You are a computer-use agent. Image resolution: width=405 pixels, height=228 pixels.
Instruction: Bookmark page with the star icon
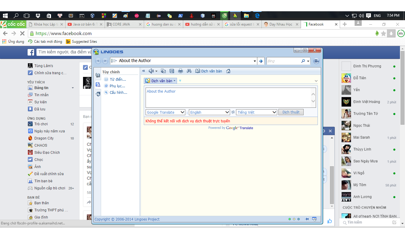383,34
